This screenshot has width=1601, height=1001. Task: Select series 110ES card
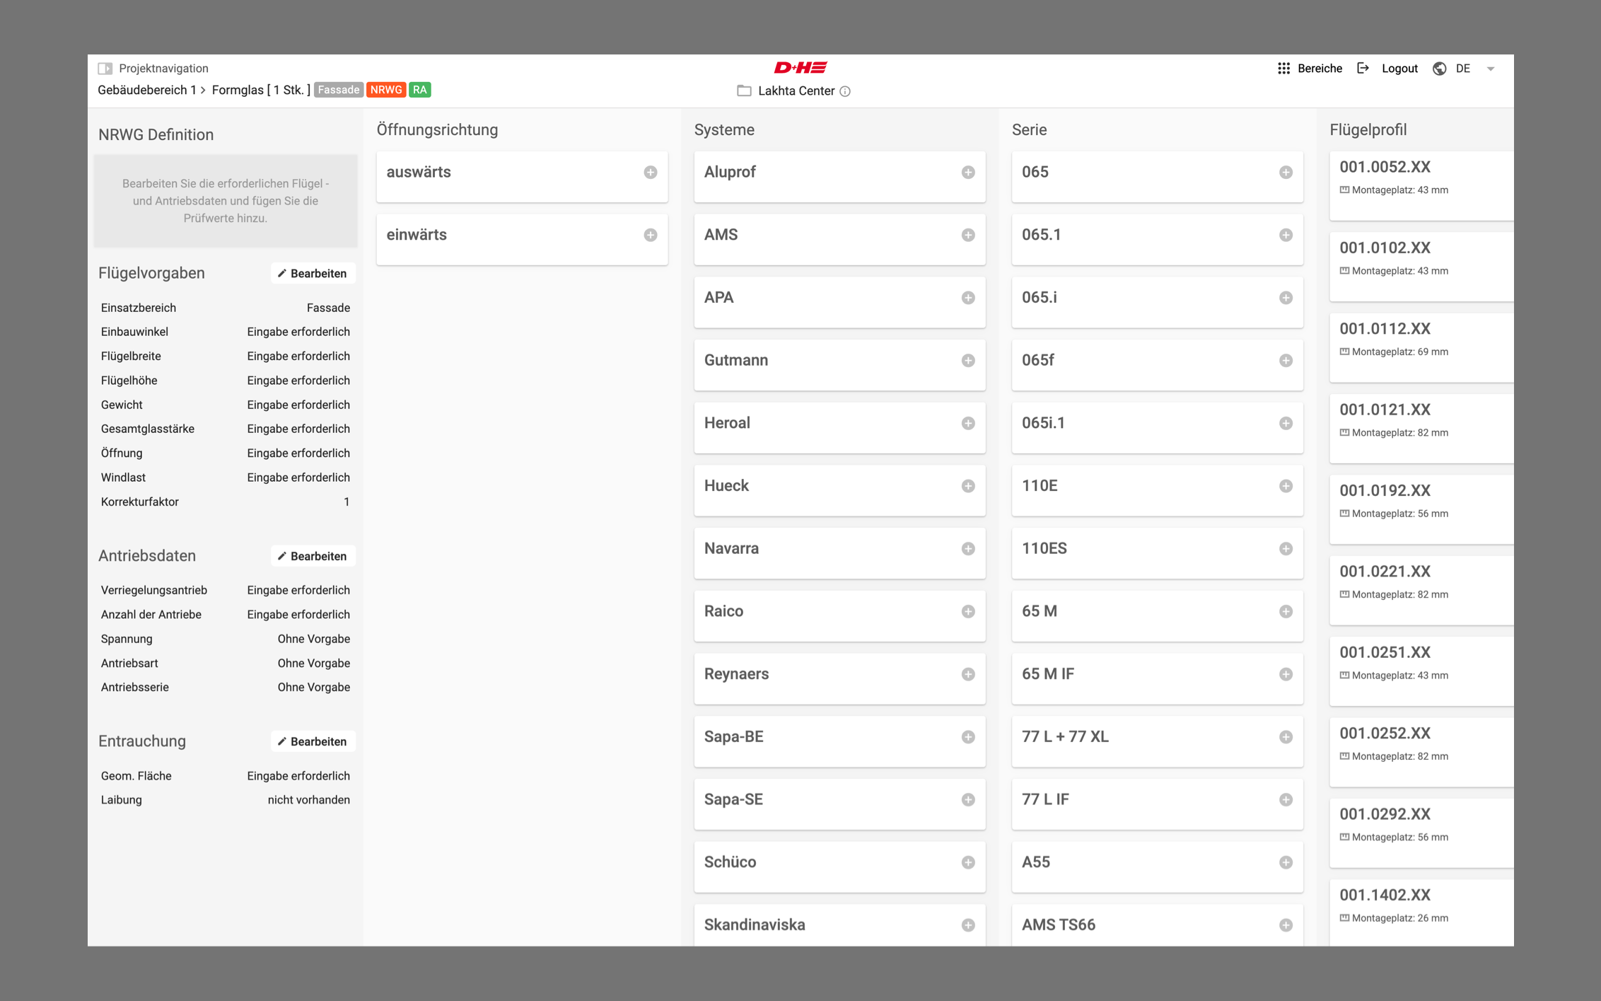pyautogui.click(x=1157, y=552)
